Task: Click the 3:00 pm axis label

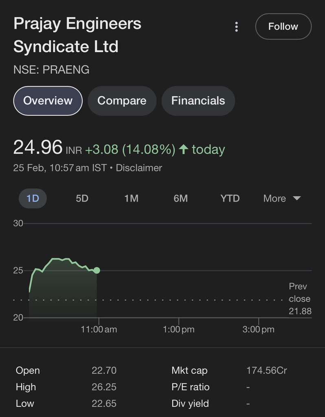Action: (259, 329)
